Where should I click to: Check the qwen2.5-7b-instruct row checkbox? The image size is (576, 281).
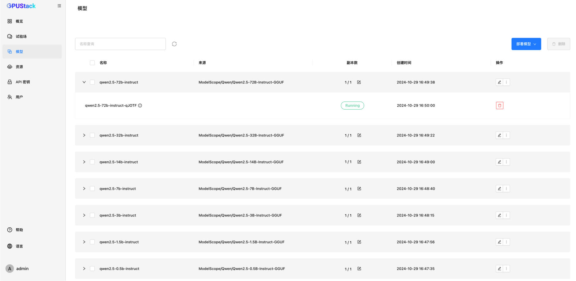pyautogui.click(x=92, y=189)
